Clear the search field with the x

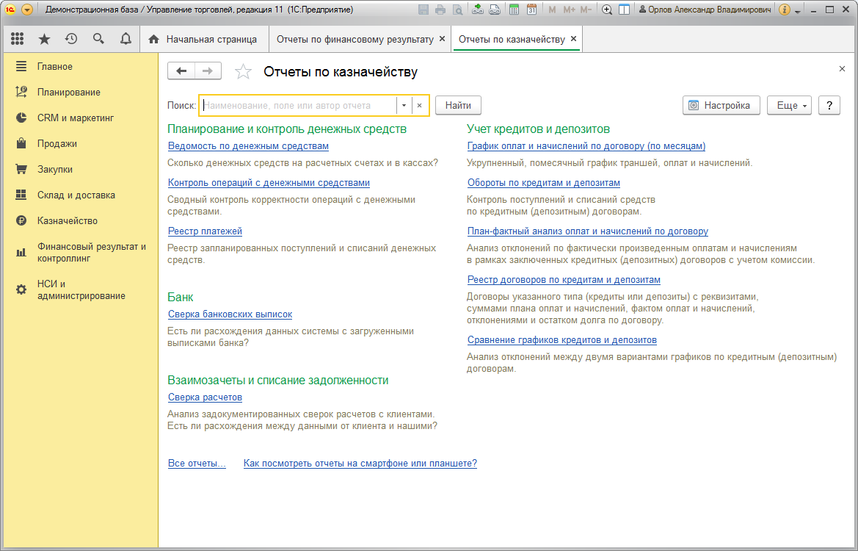pyautogui.click(x=420, y=106)
